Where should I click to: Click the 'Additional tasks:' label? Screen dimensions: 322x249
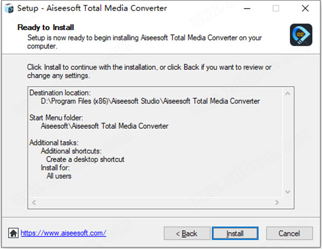[x=54, y=142]
